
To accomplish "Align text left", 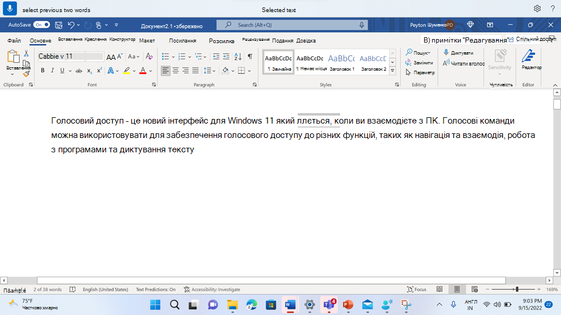I will [x=165, y=71].
